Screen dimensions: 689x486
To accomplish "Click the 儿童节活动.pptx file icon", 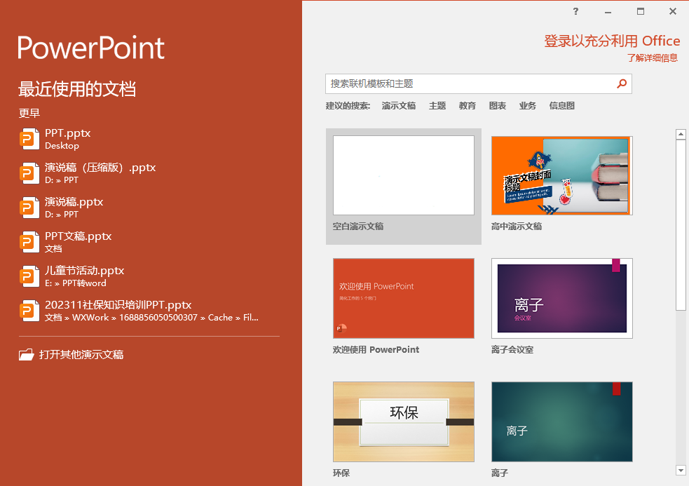I will click(x=29, y=276).
